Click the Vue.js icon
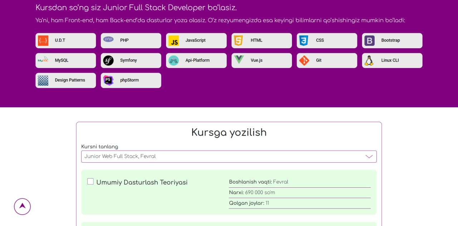This screenshot has width=458, height=226. (x=239, y=60)
